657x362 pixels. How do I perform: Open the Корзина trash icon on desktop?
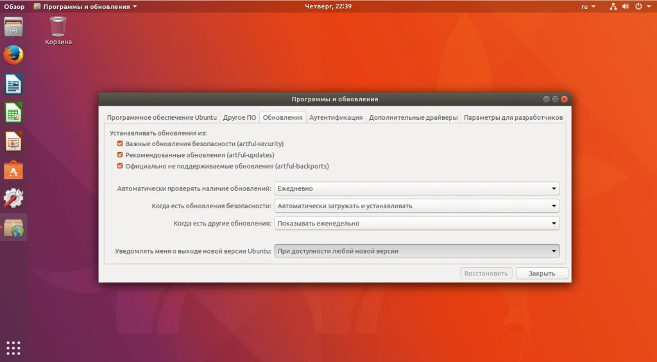58,31
